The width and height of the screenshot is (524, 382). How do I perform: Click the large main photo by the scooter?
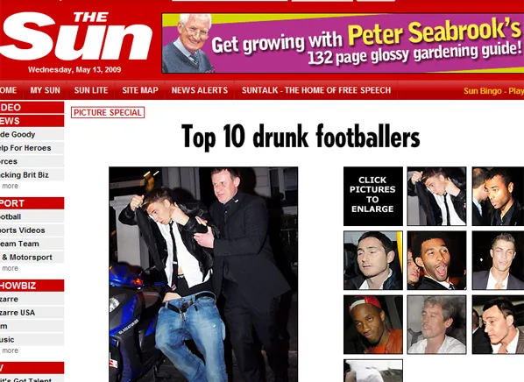pyautogui.click(x=203, y=274)
